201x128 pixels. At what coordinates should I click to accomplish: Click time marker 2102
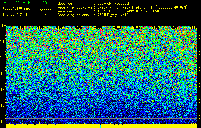coord(40,28)
